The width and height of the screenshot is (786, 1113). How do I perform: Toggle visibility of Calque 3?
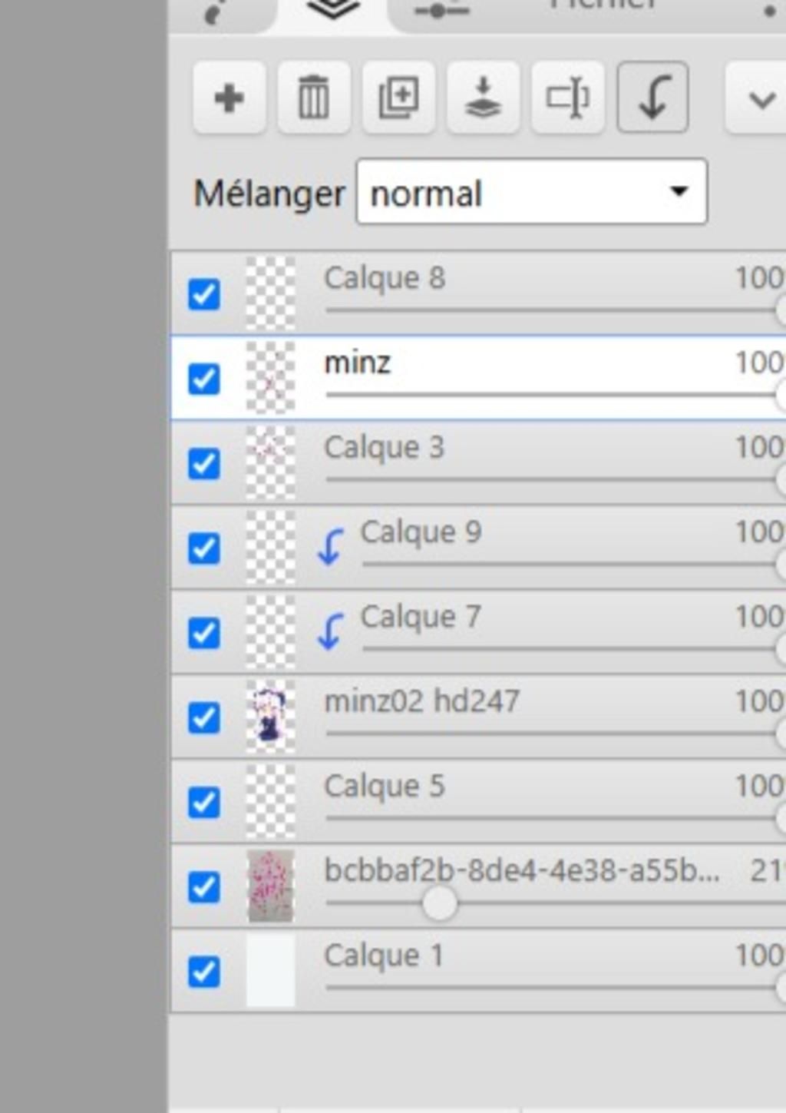[x=204, y=463]
